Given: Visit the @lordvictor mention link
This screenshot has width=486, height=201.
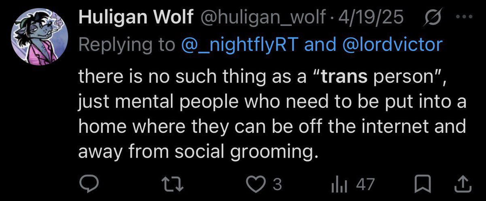Looking at the screenshot, I should (x=392, y=45).
